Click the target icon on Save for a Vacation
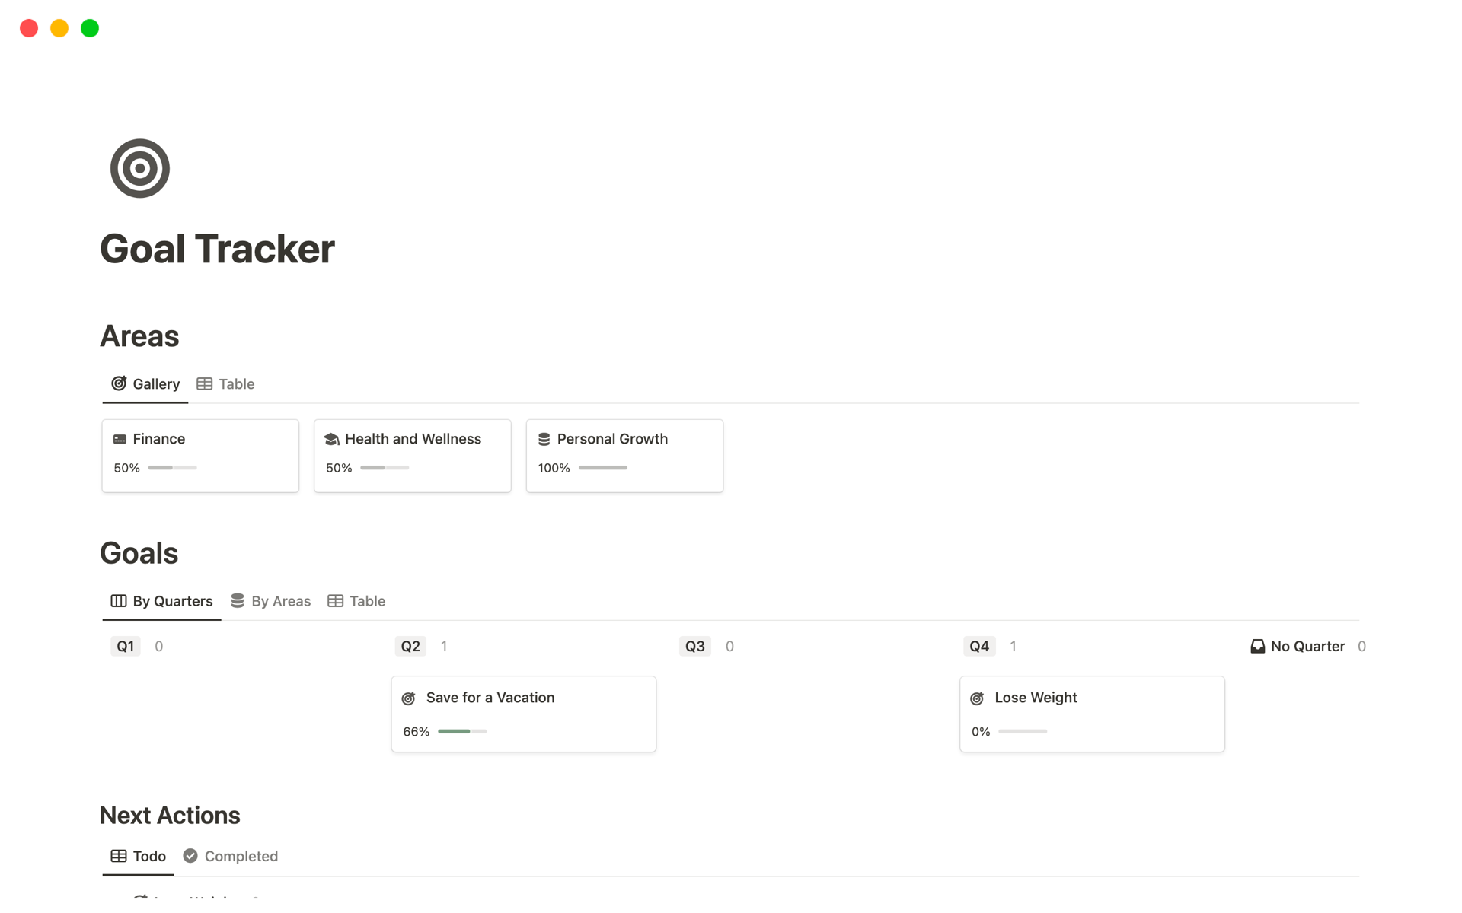The width and height of the screenshot is (1462, 913). point(409,698)
